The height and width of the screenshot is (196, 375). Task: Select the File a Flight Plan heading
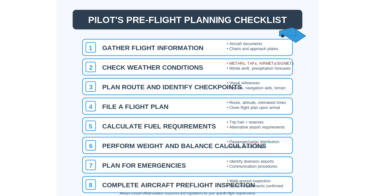pyautogui.click(x=135, y=107)
